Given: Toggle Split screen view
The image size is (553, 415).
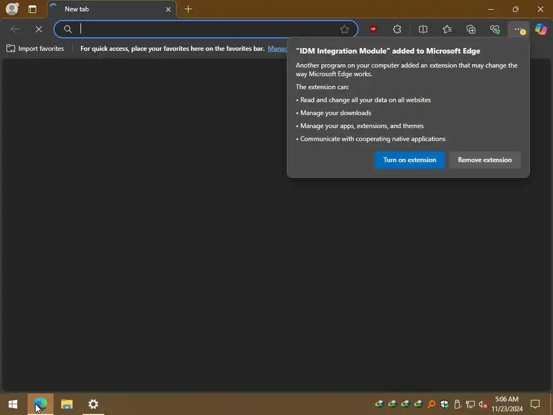Looking at the screenshot, I should click(x=423, y=29).
